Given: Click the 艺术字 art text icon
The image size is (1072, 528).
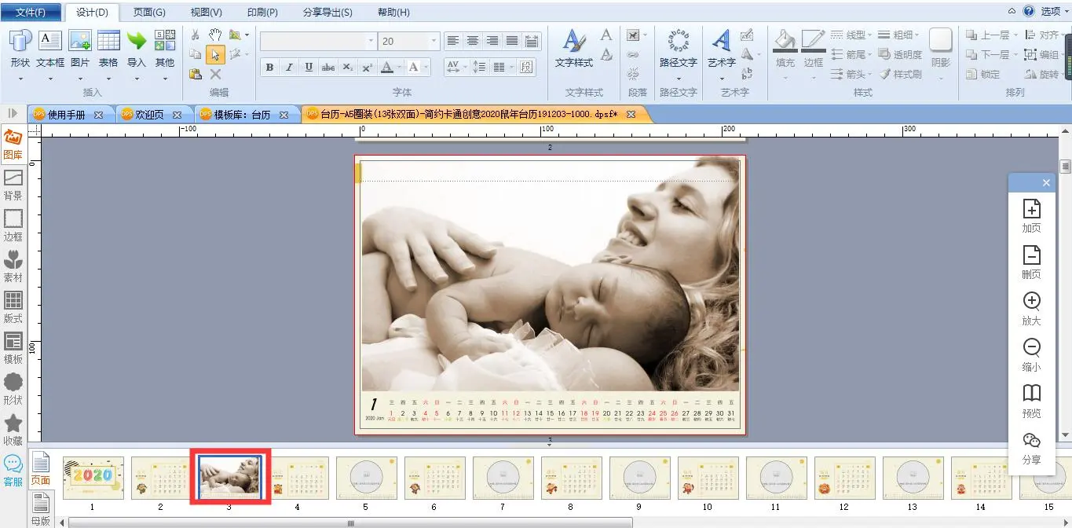Looking at the screenshot, I should [721, 41].
